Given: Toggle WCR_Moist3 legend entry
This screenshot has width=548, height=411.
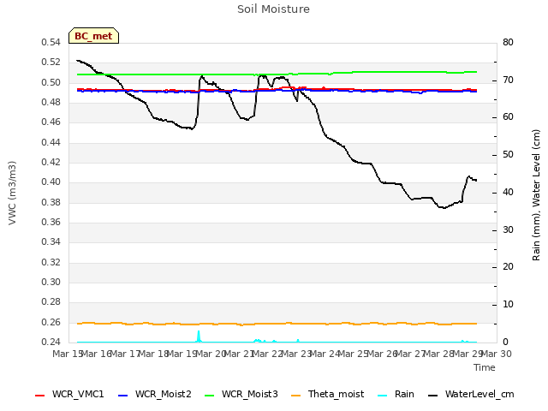Looking at the screenshot, I should [x=241, y=395].
